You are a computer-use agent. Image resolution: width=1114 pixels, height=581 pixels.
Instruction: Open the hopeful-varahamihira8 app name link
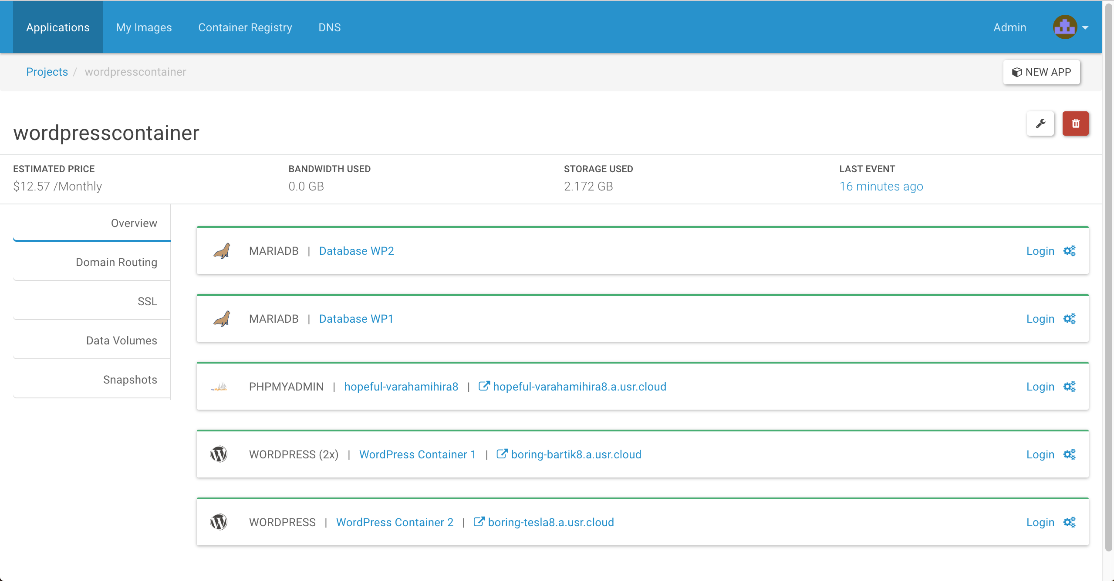click(401, 387)
